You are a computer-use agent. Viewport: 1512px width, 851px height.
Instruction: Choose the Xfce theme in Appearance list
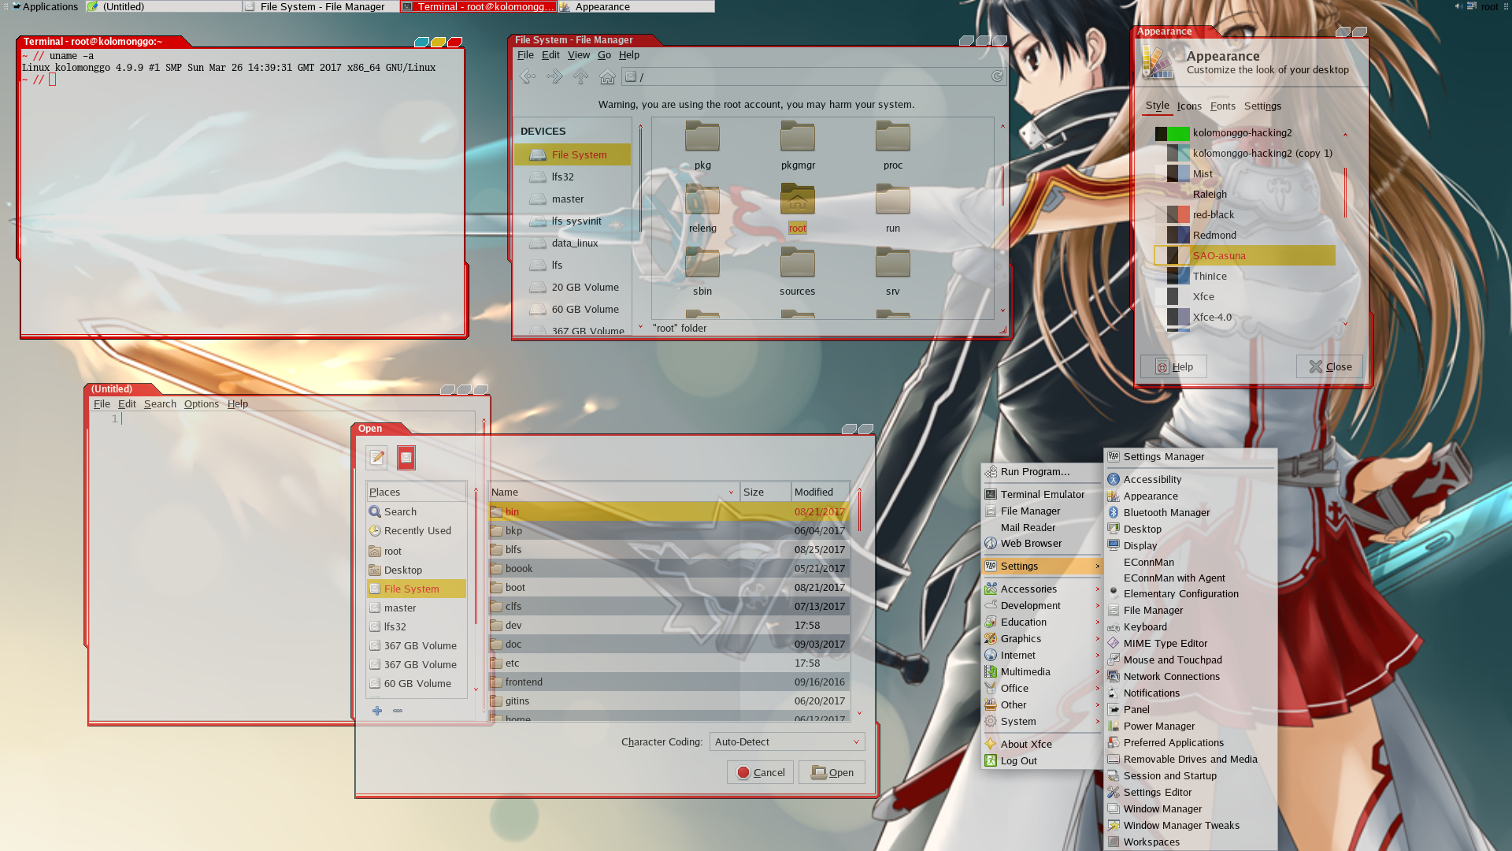(1244, 297)
